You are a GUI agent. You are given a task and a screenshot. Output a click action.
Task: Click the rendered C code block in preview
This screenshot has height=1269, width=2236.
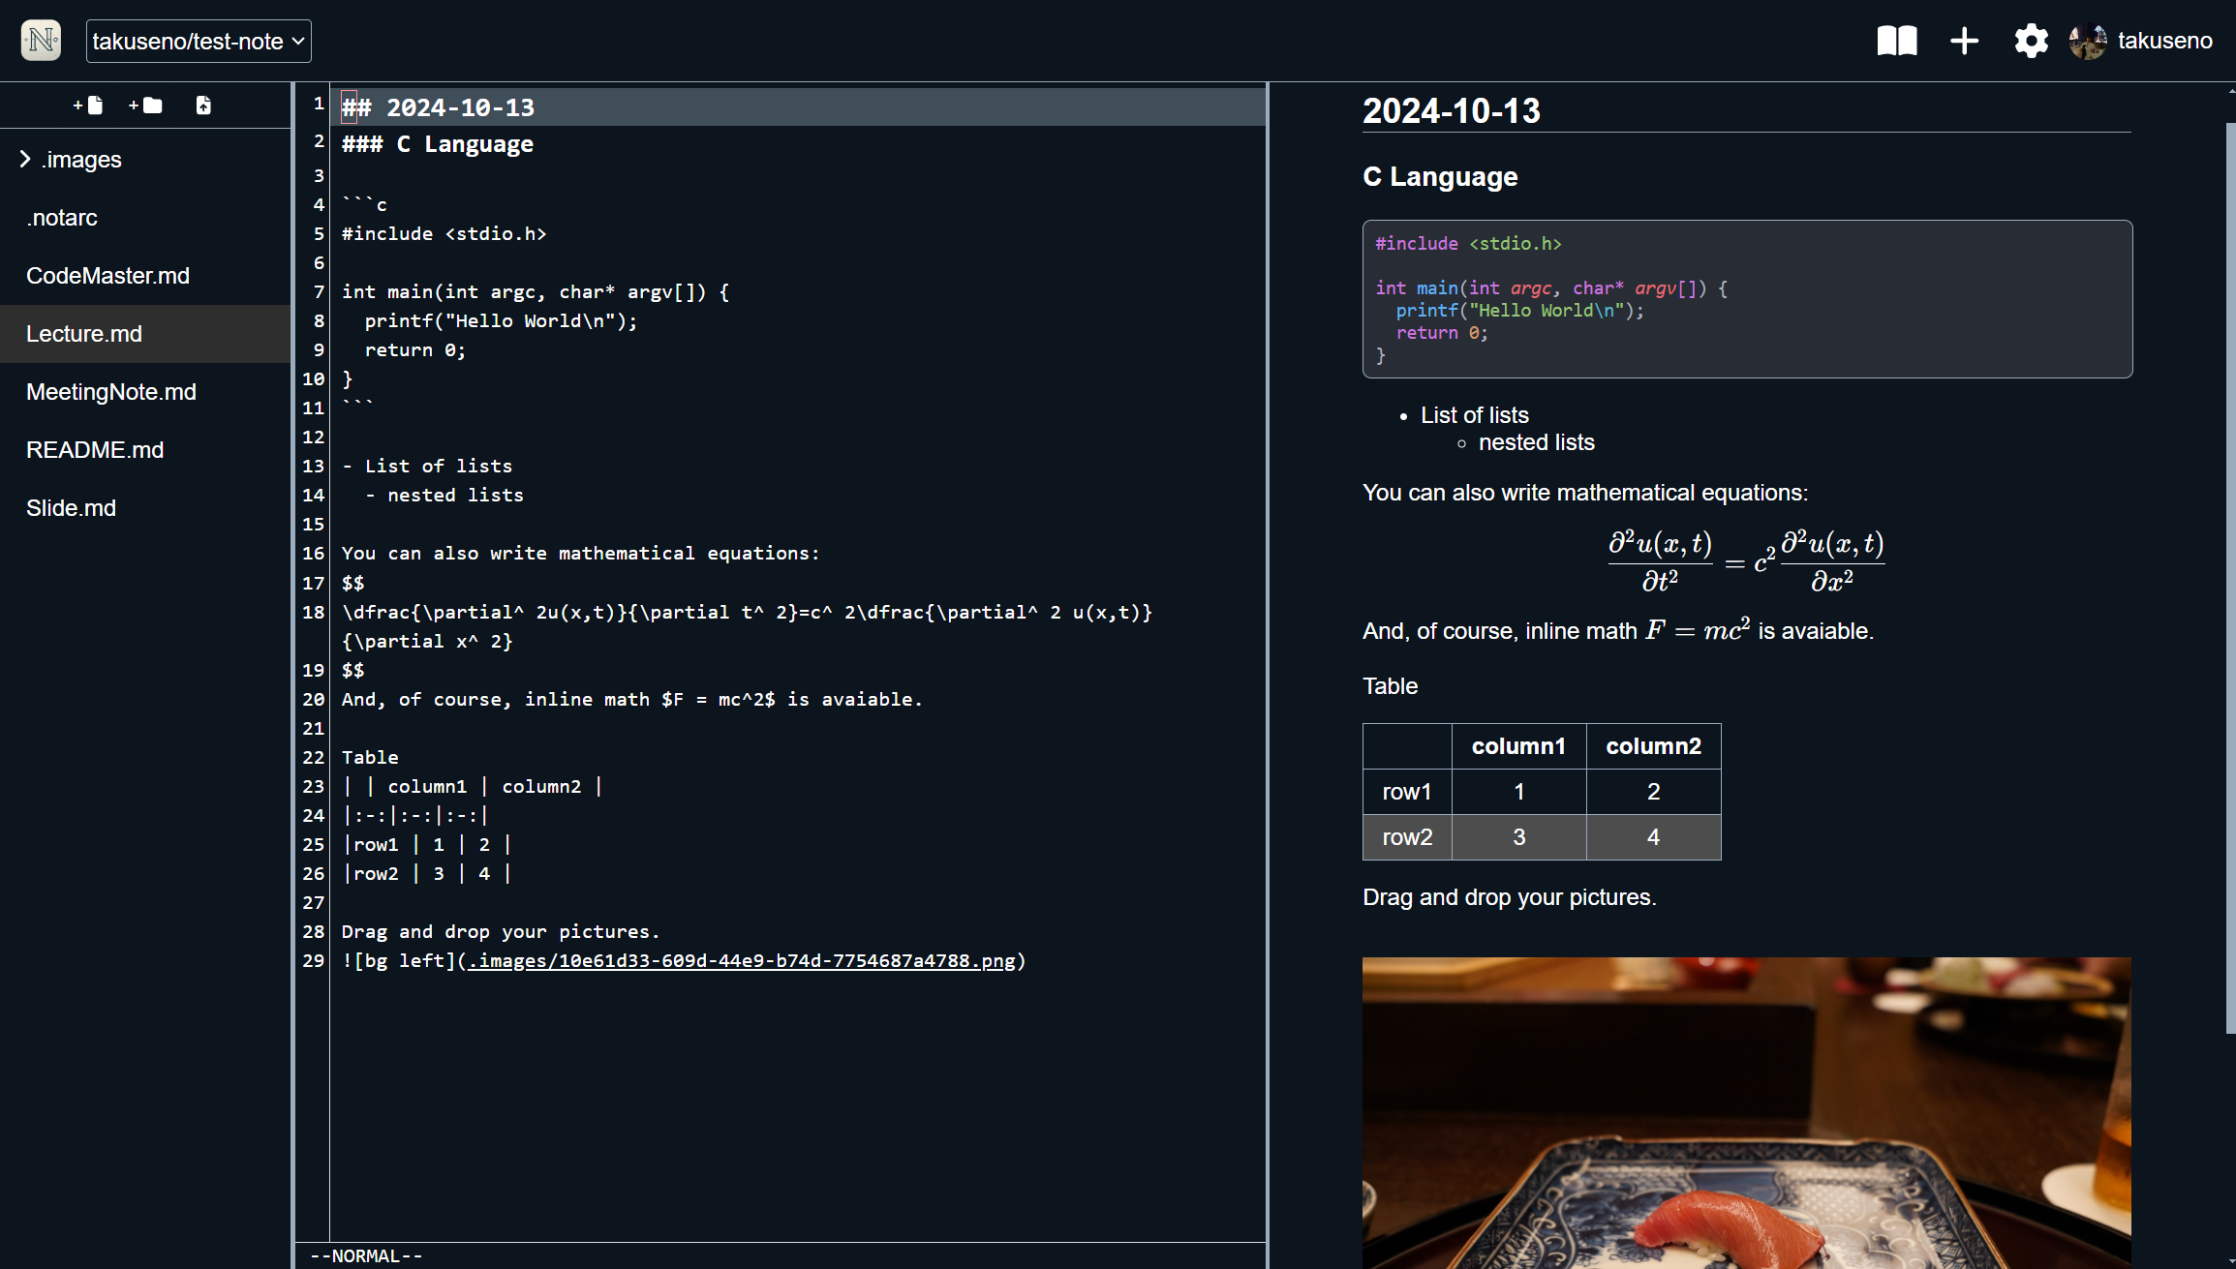click(x=1747, y=299)
